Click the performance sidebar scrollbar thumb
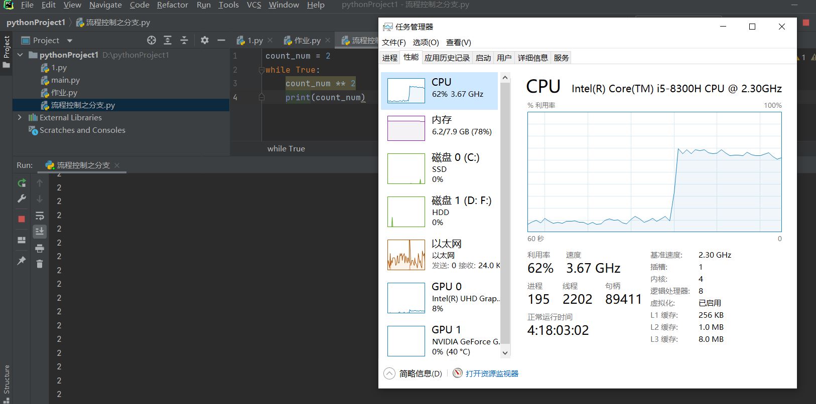 505,213
